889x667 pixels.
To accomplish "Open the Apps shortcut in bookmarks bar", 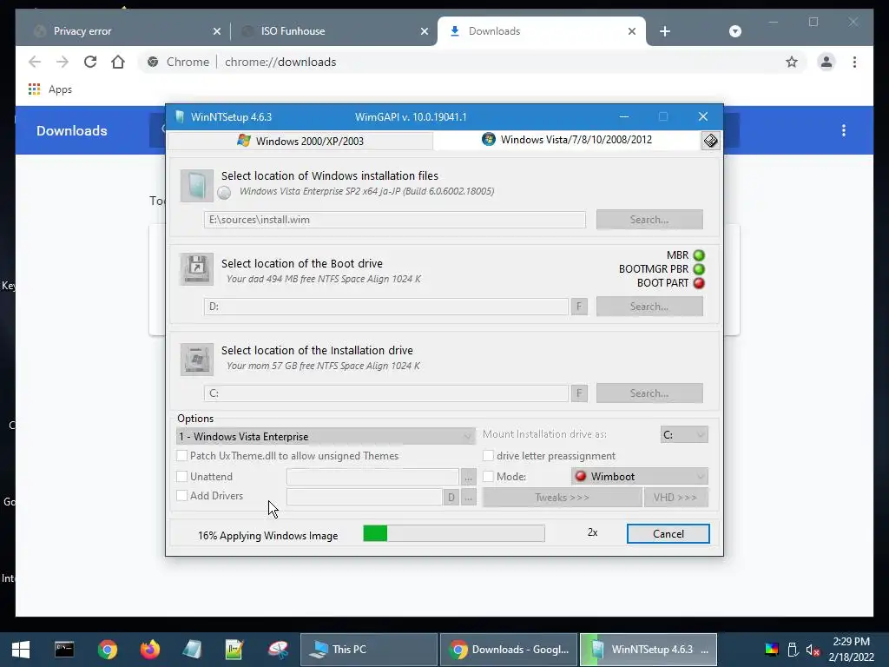I will pos(49,89).
